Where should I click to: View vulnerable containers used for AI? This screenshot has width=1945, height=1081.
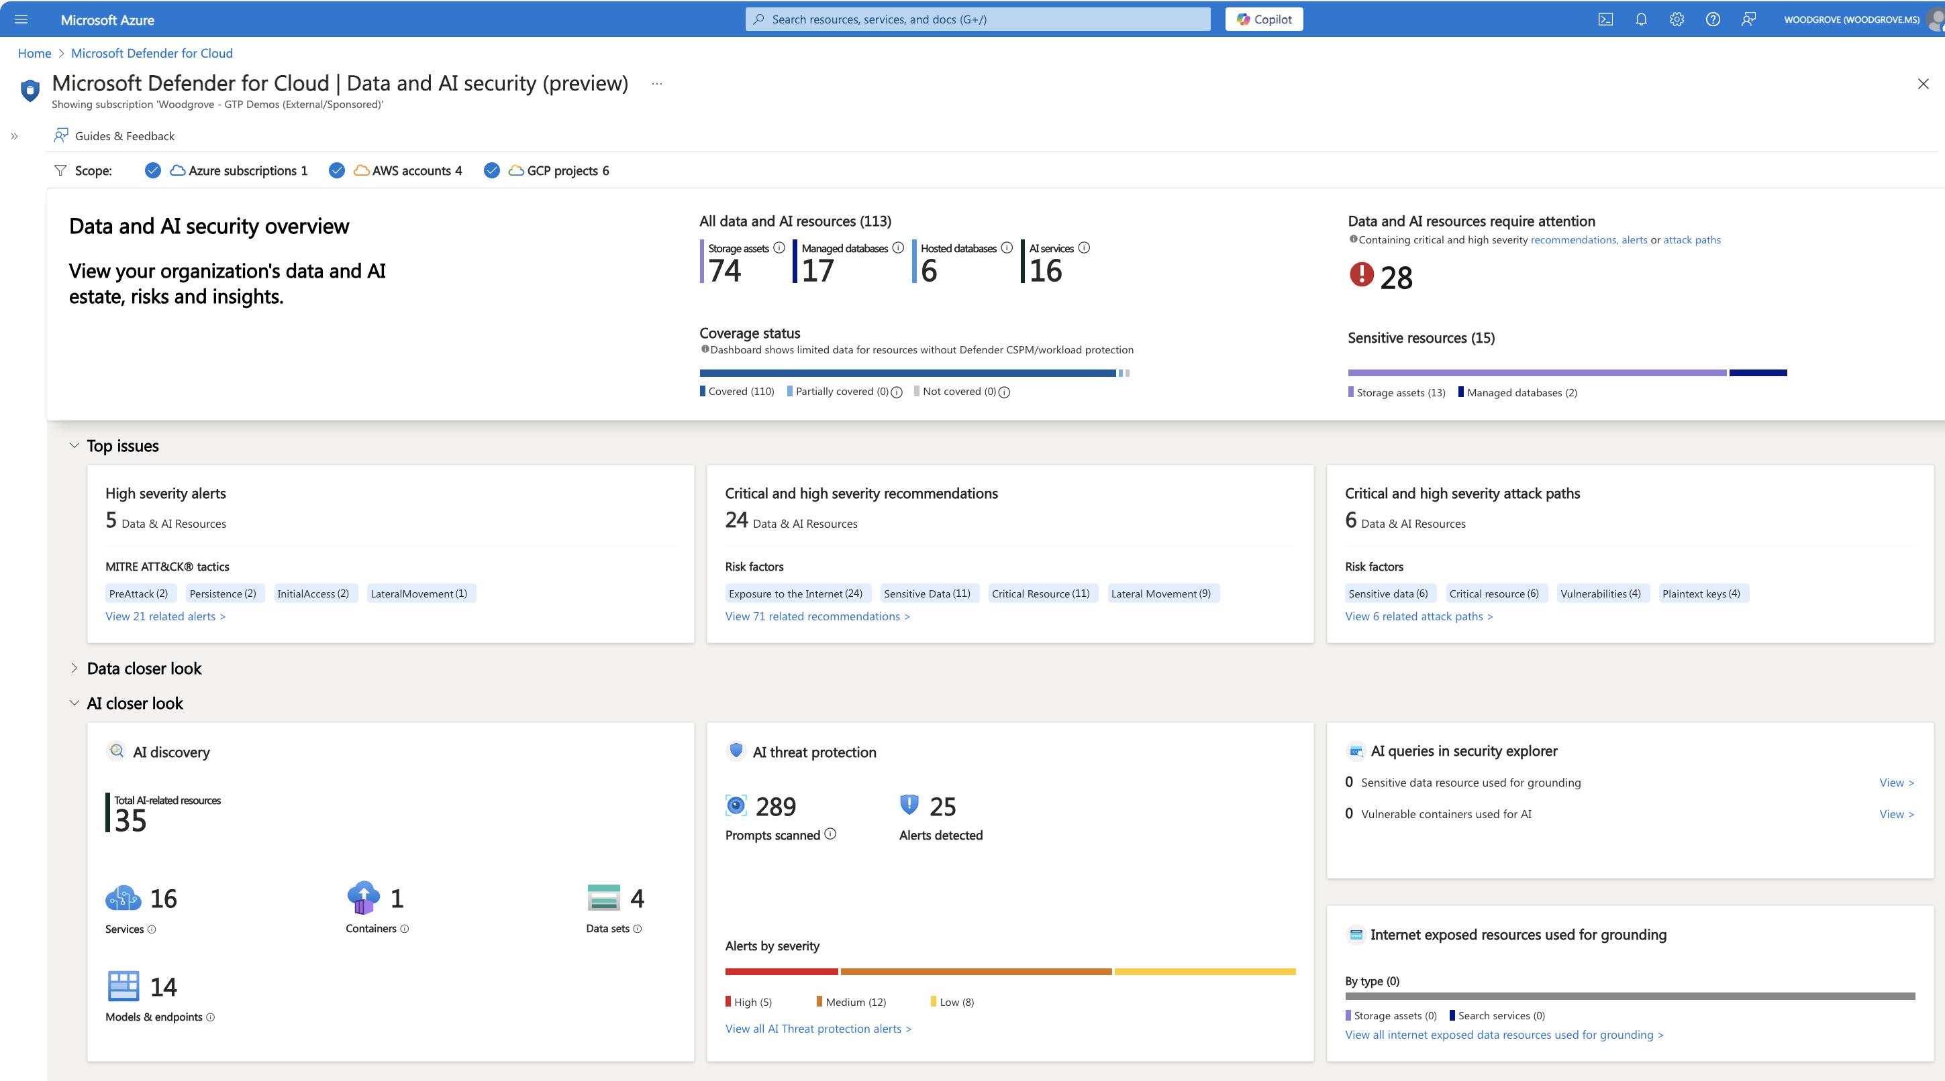coord(1897,815)
